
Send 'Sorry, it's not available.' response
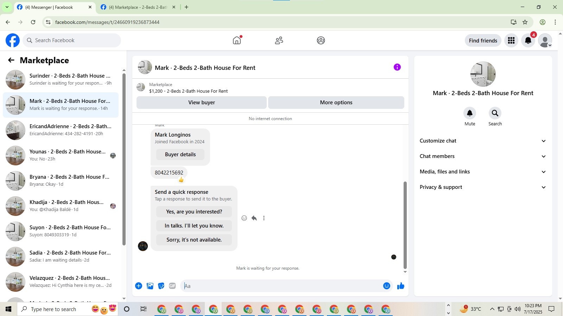point(194,240)
